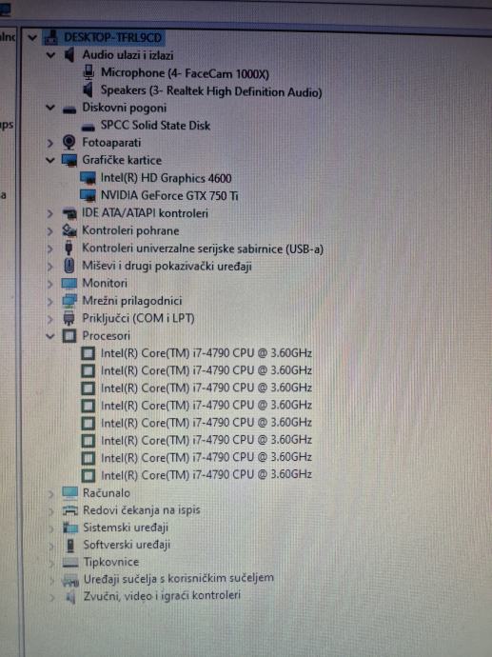The width and height of the screenshot is (492, 657).
Task: Collapse the Diskovni pogoni category
Action: (x=50, y=108)
